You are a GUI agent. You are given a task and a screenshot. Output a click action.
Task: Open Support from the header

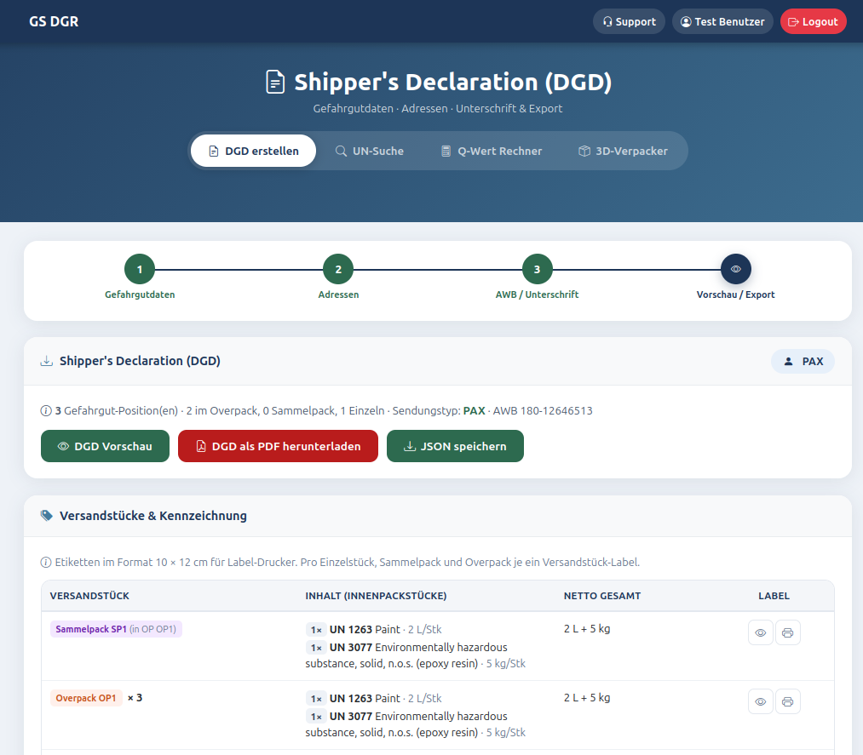[629, 21]
